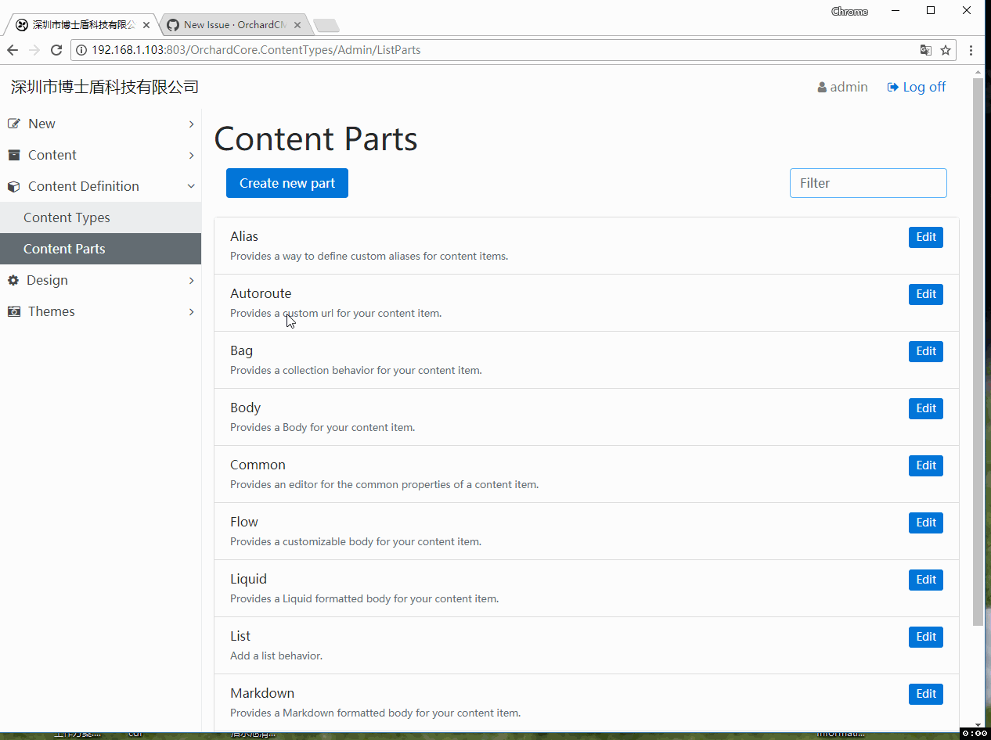Open the Design sidebar menu

coord(100,280)
